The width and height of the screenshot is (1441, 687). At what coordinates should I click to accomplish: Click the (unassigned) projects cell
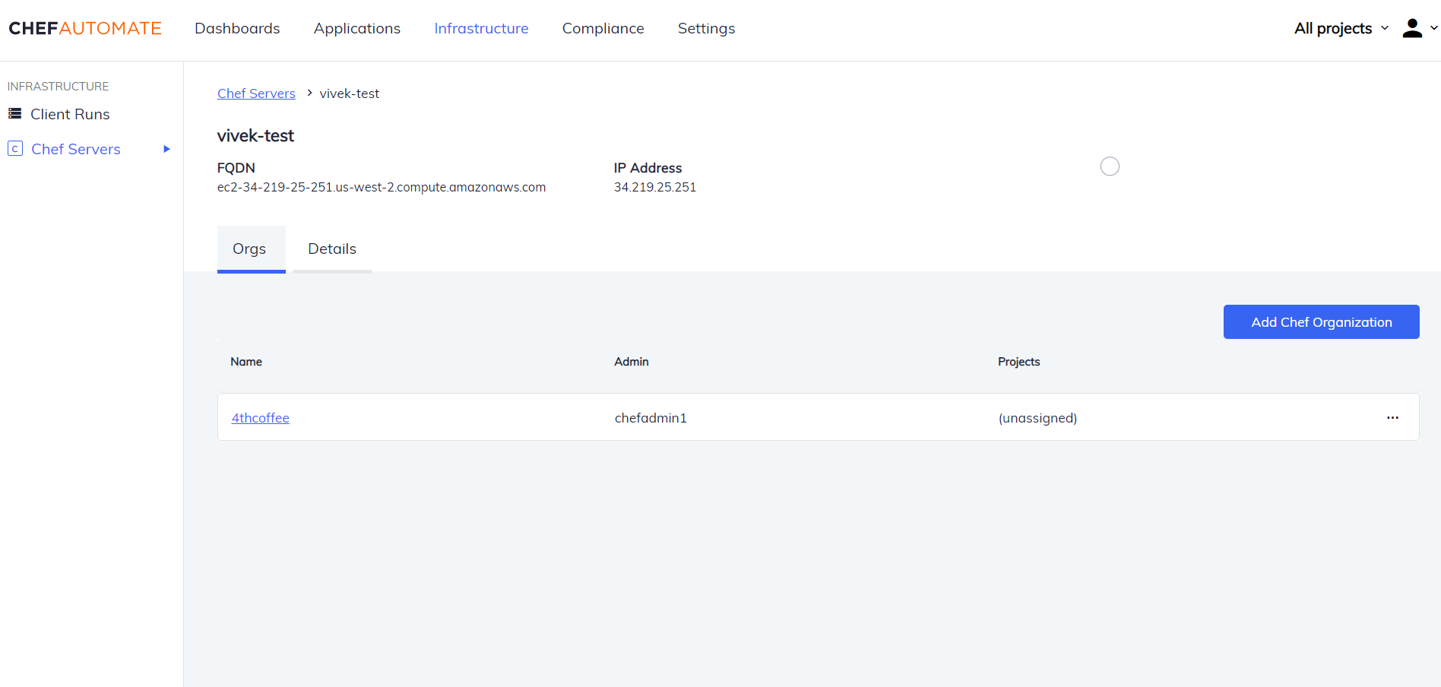(x=1037, y=418)
